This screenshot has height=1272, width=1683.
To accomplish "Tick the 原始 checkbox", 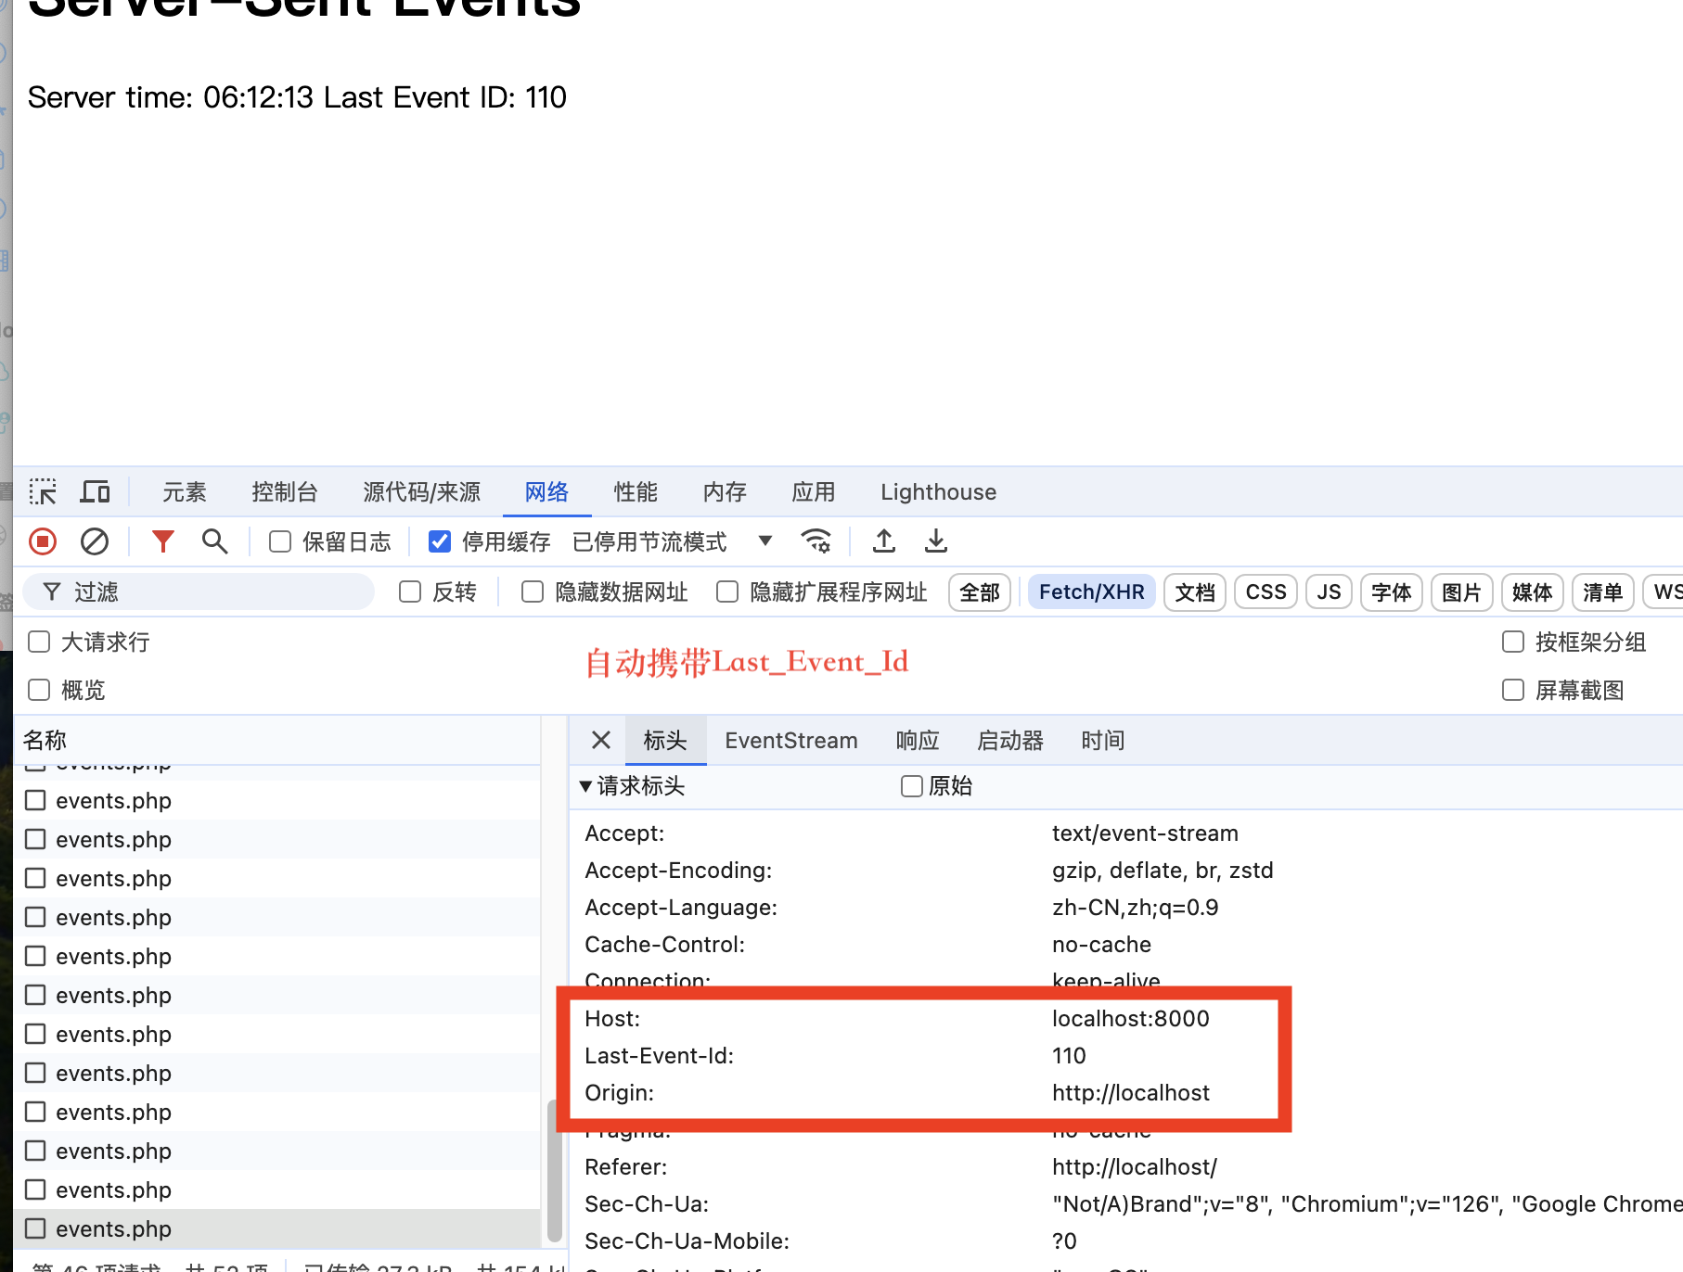I will [x=912, y=786].
